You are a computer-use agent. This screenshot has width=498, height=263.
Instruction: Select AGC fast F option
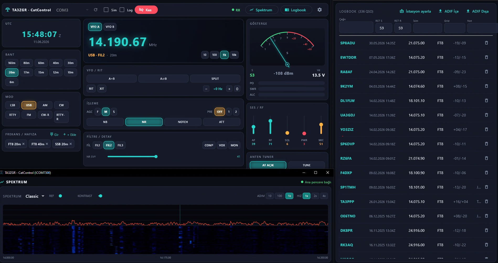tap(98, 112)
